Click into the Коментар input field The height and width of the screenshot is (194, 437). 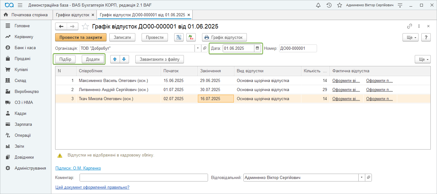[x=143, y=178]
